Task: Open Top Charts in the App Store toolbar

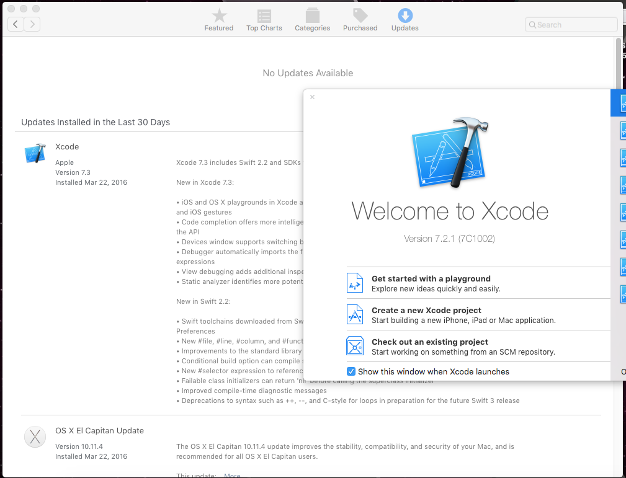Action: (264, 20)
